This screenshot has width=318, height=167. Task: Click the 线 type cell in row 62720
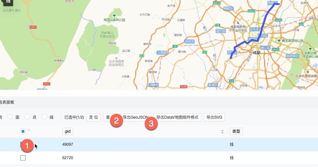tap(232, 158)
